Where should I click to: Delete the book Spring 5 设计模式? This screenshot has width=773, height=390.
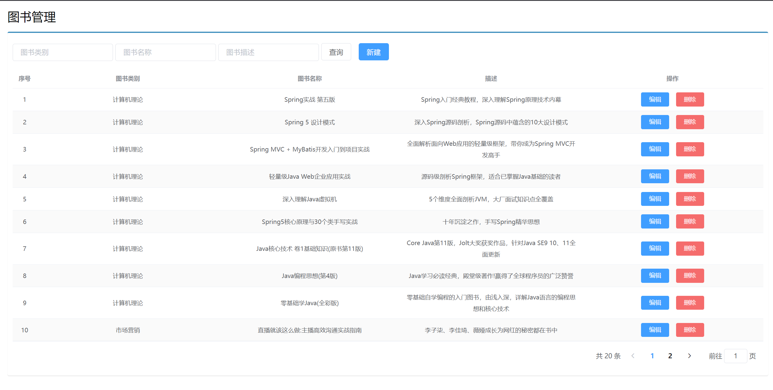(690, 122)
